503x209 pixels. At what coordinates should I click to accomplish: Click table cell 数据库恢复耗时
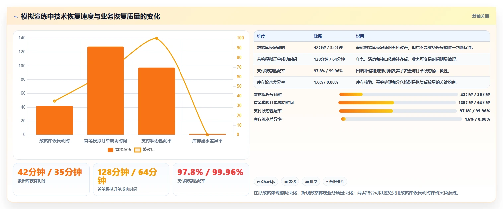coord(271,48)
